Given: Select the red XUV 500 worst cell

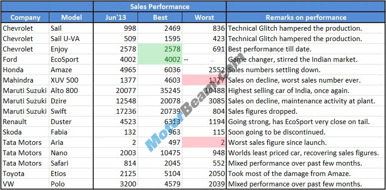Looking at the screenshot, I should click(x=204, y=80).
